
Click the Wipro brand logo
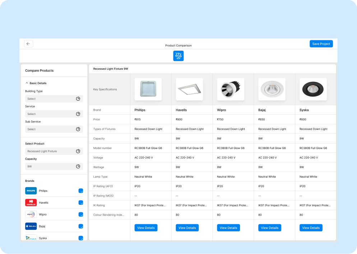click(31, 214)
